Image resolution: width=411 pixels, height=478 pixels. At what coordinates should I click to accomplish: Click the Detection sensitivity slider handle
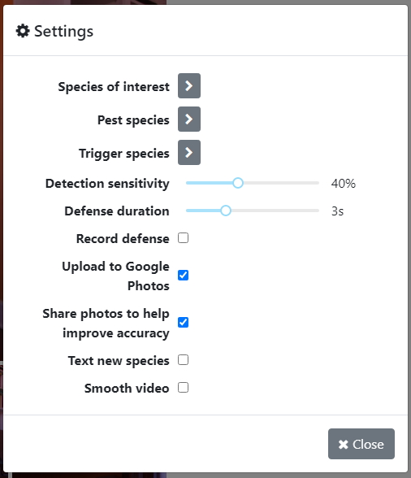[238, 183]
